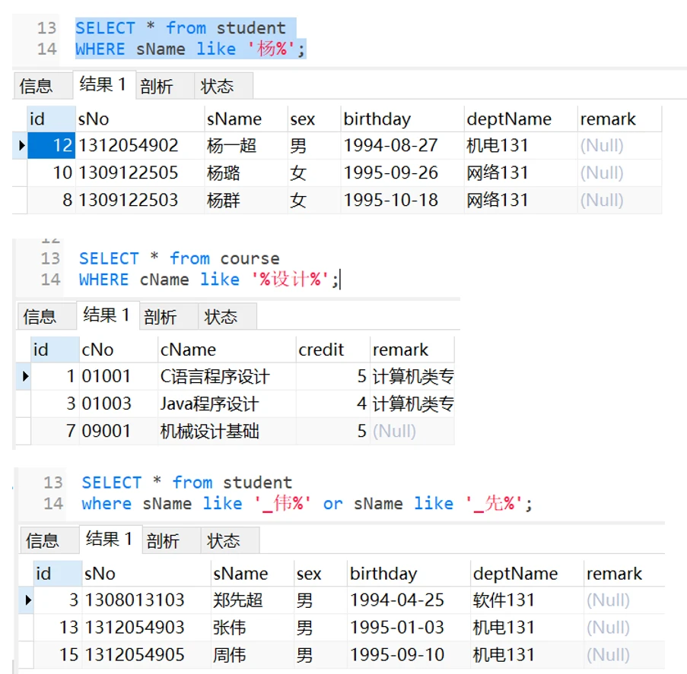Image resolution: width=687 pixels, height=674 pixels.
Task: Click birthday cell 1995-09-10 for 周伟
Action: click(396, 655)
